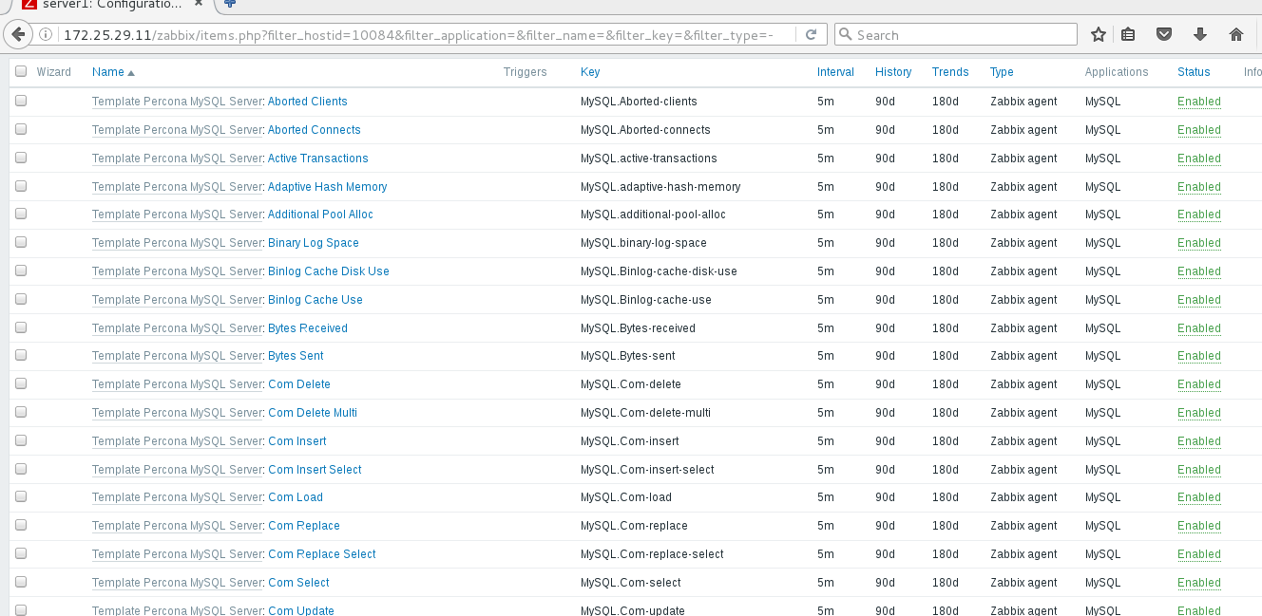Open the Binlog Cache Use item

coord(315,300)
